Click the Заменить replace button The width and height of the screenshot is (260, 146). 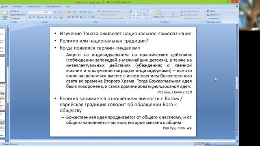213,15
